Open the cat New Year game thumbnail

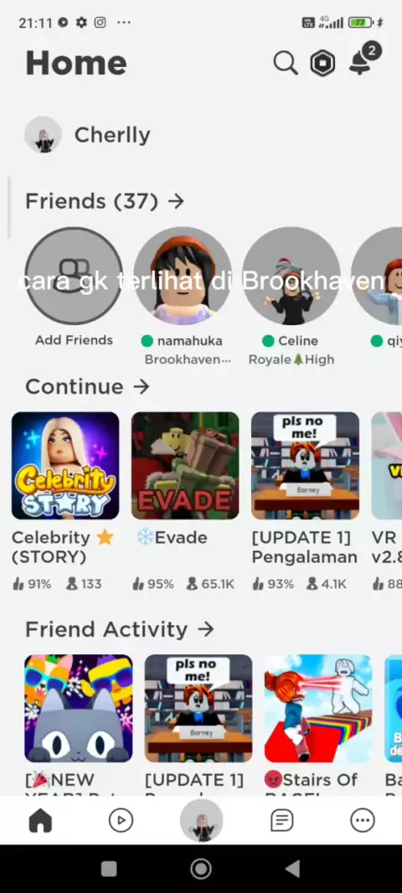(x=79, y=709)
